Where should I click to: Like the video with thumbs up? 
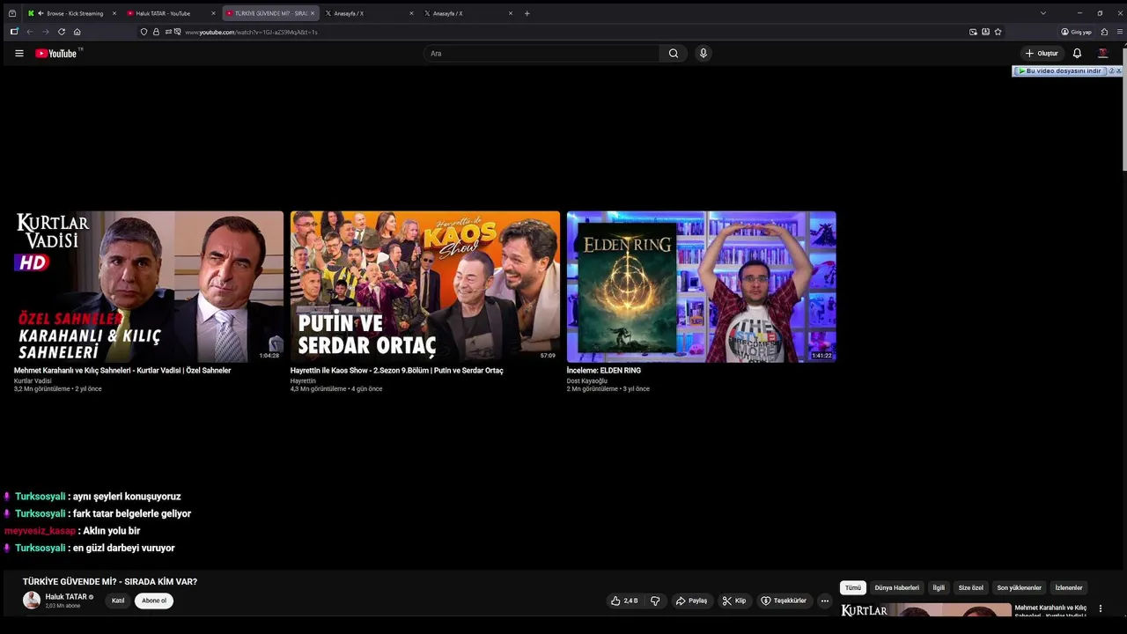point(624,601)
